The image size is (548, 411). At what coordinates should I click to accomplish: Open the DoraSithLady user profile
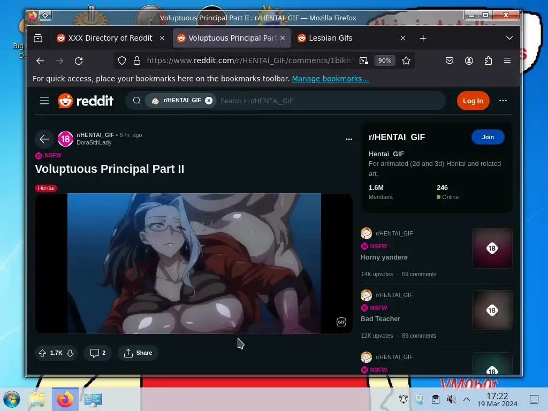tap(94, 142)
